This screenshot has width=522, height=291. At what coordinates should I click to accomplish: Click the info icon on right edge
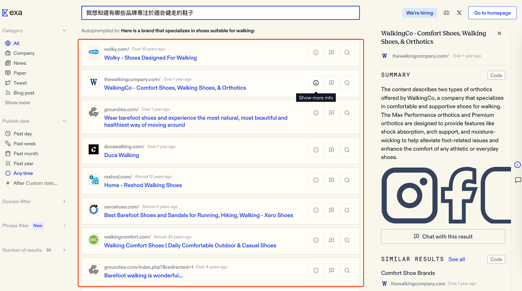(x=517, y=165)
